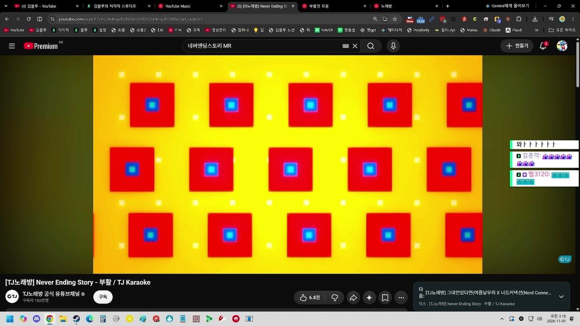Image resolution: width=580 pixels, height=326 pixels.
Task: Dislike the video with thumbs down
Action: click(335, 297)
